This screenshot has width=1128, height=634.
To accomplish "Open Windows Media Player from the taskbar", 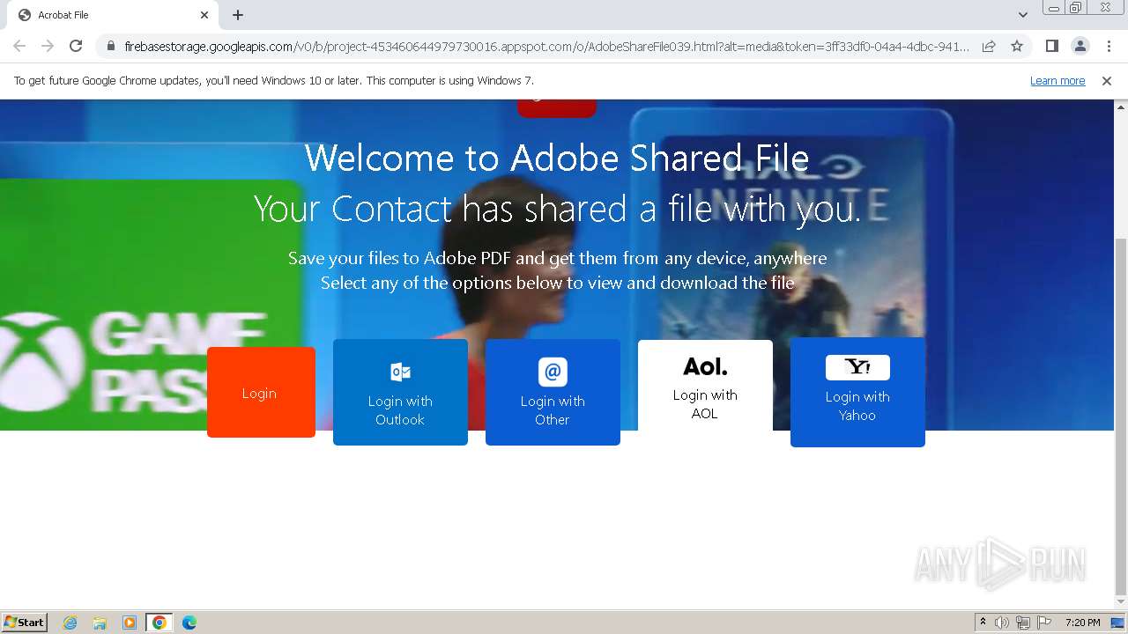I will (130, 623).
